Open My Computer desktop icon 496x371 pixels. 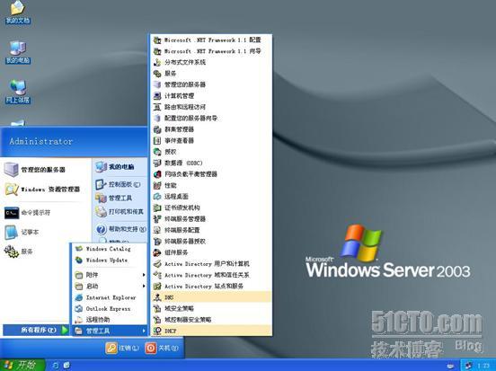point(18,52)
